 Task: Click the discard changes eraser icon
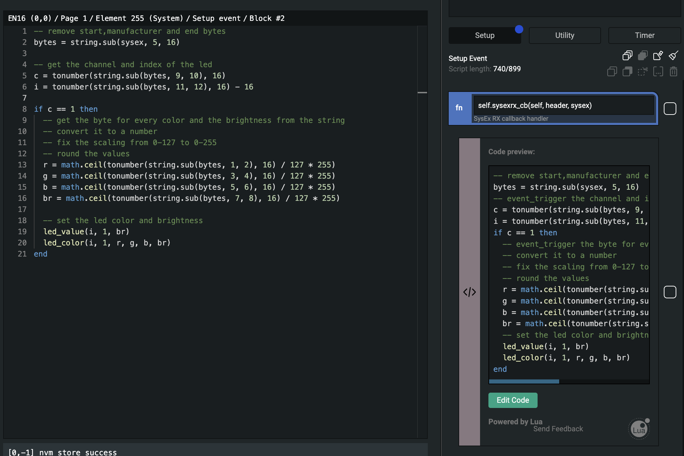(x=658, y=55)
